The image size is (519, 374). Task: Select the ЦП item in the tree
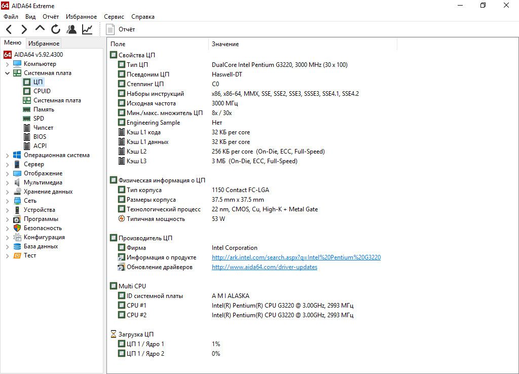pyautogui.click(x=38, y=82)
